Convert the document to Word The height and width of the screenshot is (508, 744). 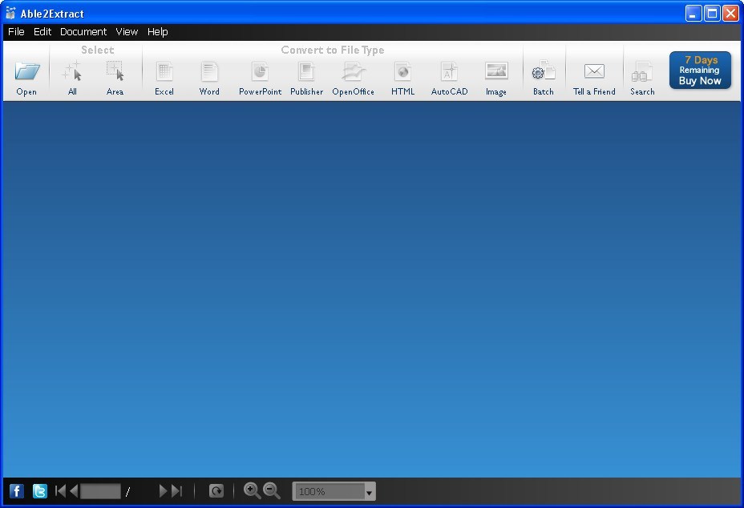[x=209, y=76]
